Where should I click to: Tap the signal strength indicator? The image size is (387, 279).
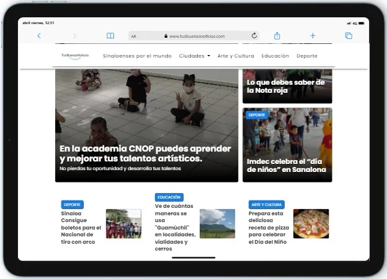pyautogui.click(x=349, y=24)
